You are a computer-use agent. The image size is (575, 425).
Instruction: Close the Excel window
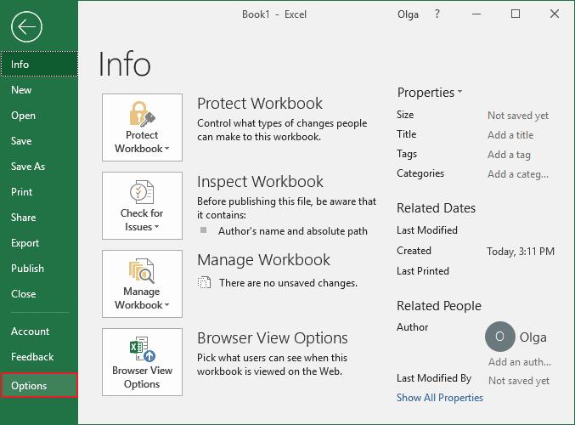(x=555, y=14)
